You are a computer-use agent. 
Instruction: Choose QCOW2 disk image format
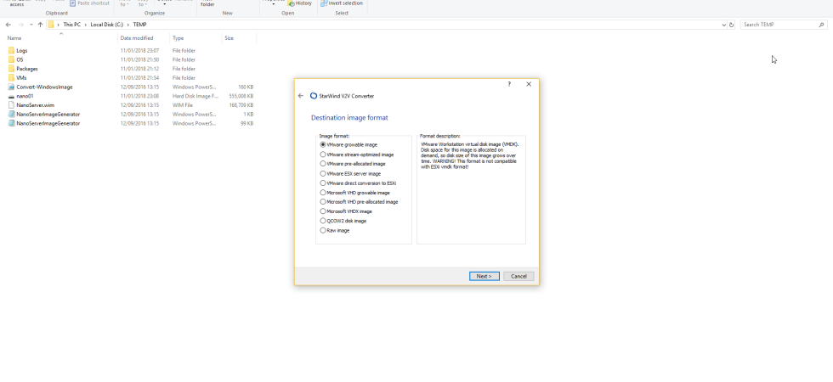coord(343,221)
